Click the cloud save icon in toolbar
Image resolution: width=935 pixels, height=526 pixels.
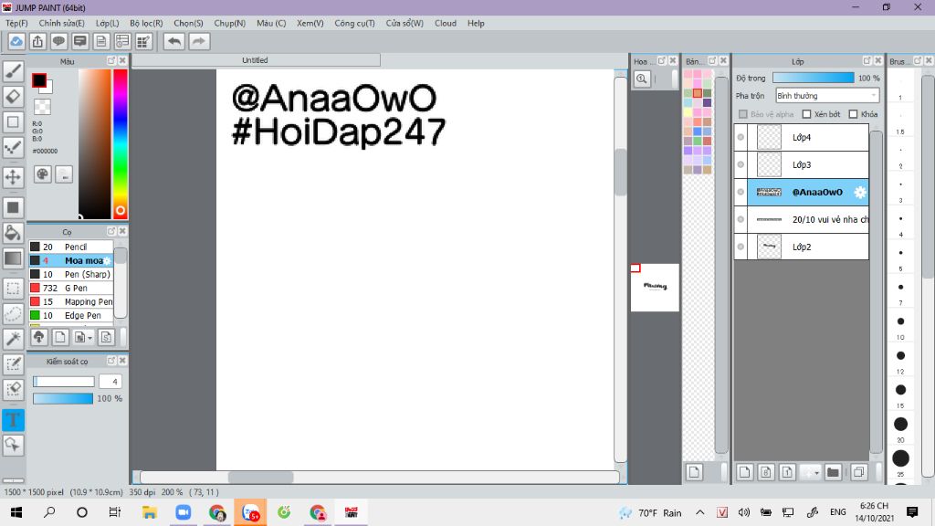(x=16, y=41)
